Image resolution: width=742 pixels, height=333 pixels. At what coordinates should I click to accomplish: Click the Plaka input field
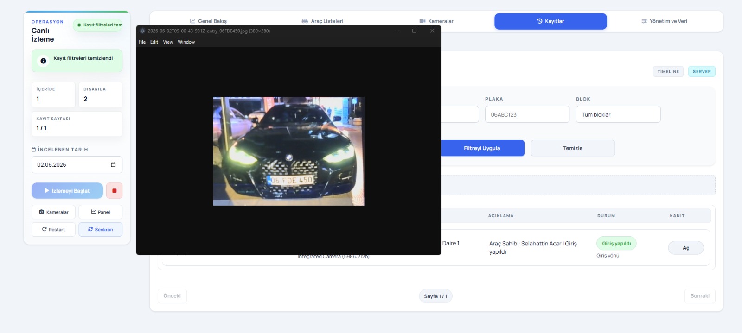click(527, 114)
